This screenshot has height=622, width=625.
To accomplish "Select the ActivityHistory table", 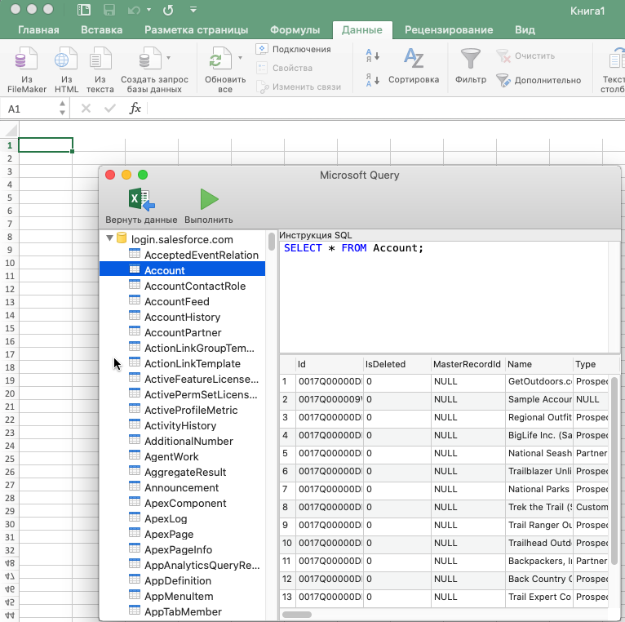I will point(182,426).
